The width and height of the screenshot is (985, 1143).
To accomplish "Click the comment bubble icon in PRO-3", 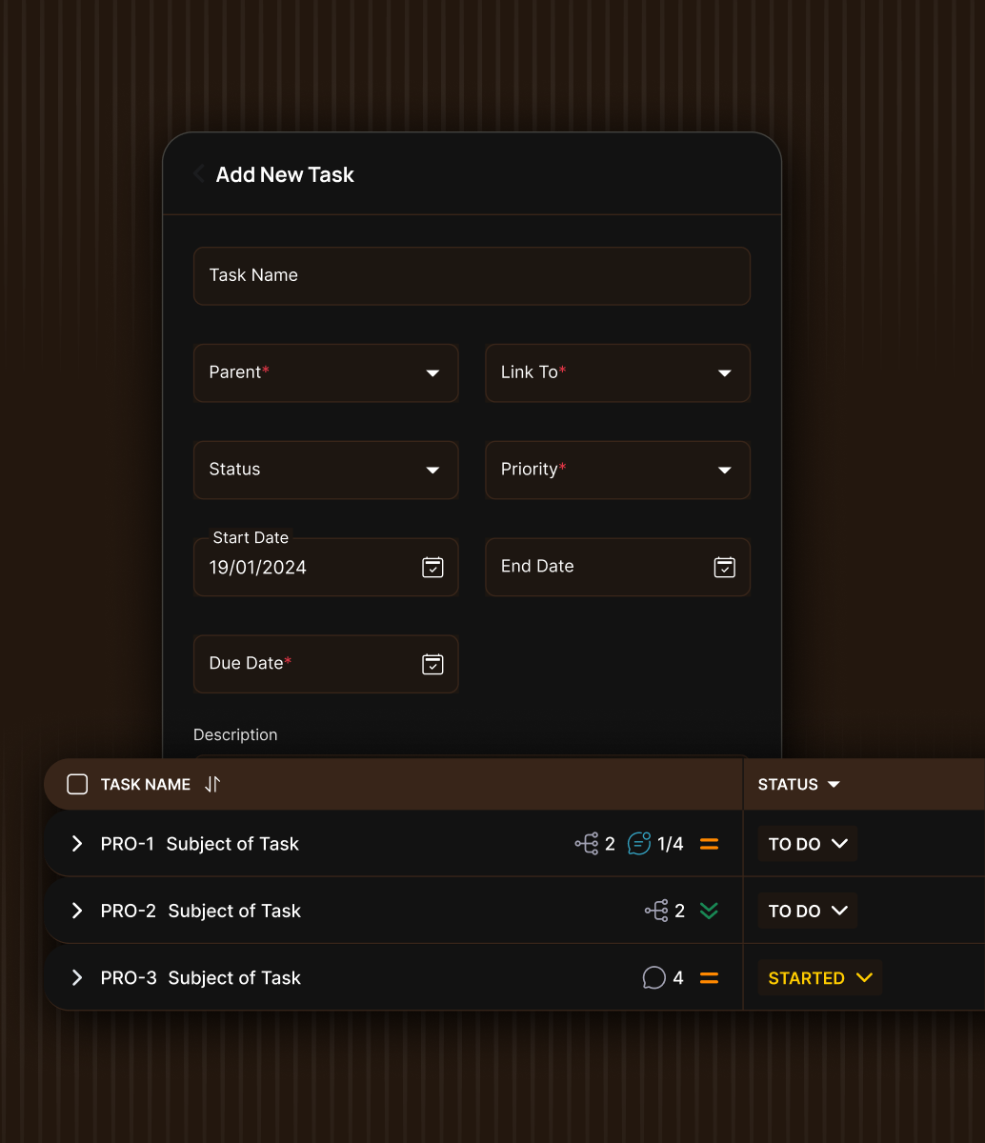I will pos(653,977).
